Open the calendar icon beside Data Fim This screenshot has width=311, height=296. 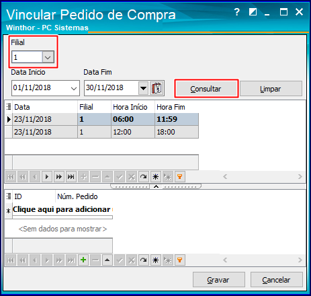tap(157, 88)
